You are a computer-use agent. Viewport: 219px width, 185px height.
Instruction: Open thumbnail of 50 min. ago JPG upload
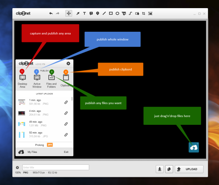21,135
